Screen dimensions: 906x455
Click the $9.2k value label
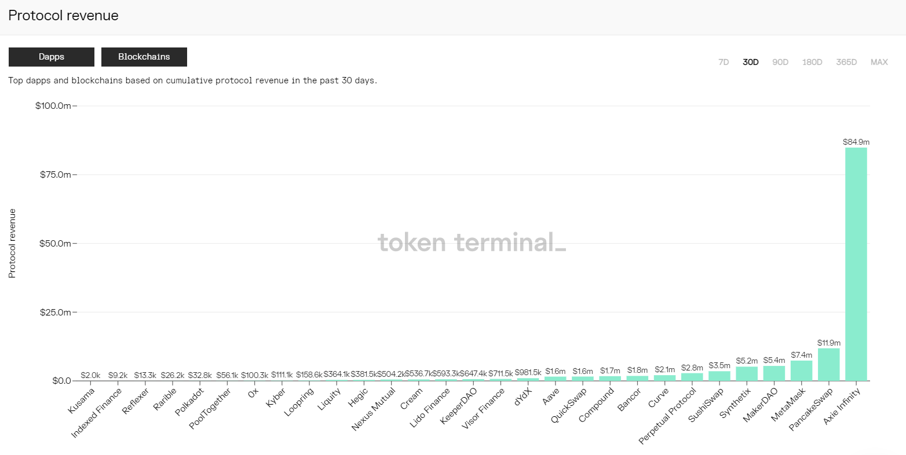pos(118,375)
